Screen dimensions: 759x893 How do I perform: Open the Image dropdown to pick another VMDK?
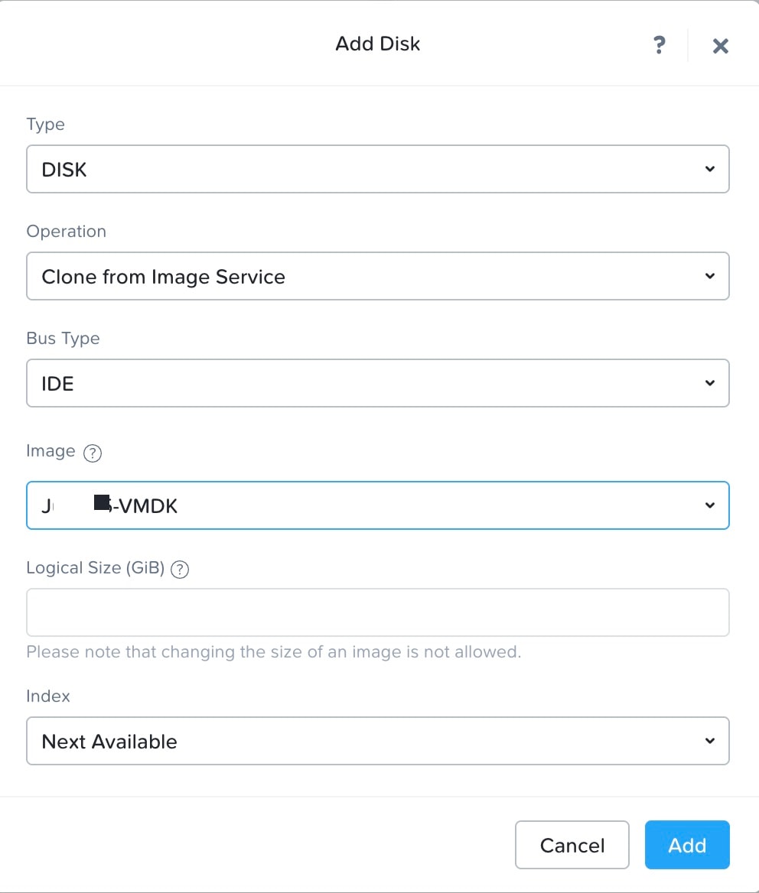378,505
